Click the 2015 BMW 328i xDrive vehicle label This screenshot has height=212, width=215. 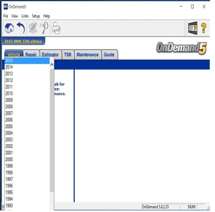(x=23, y=41)
